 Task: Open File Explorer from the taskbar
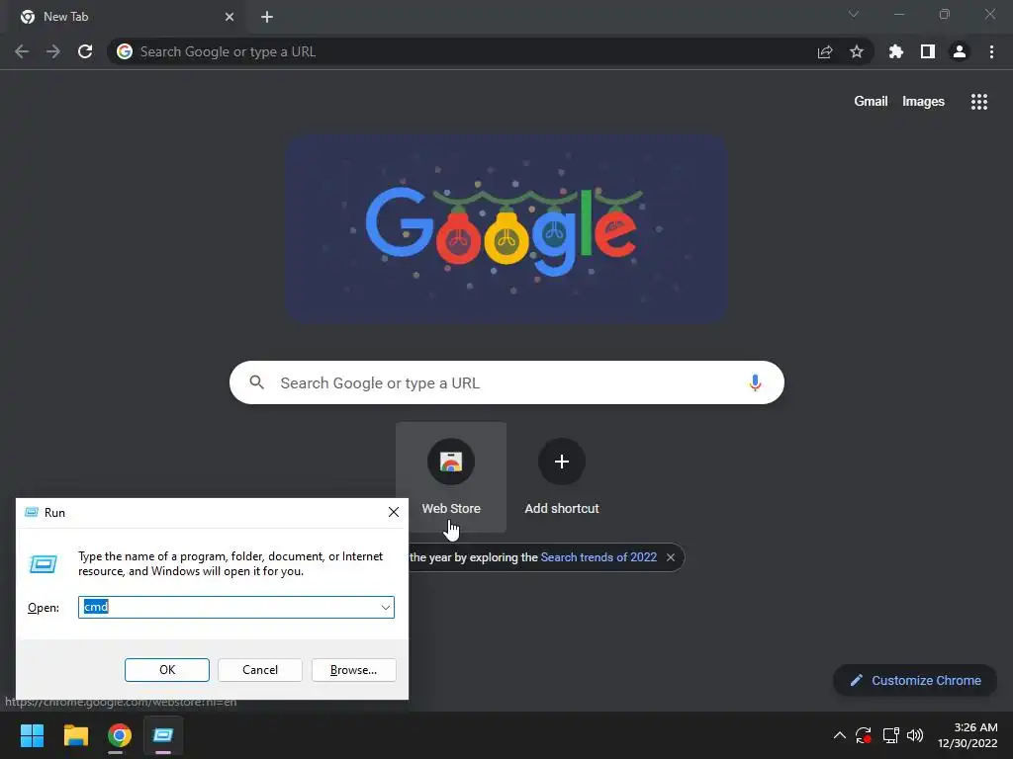click(75, 735)
